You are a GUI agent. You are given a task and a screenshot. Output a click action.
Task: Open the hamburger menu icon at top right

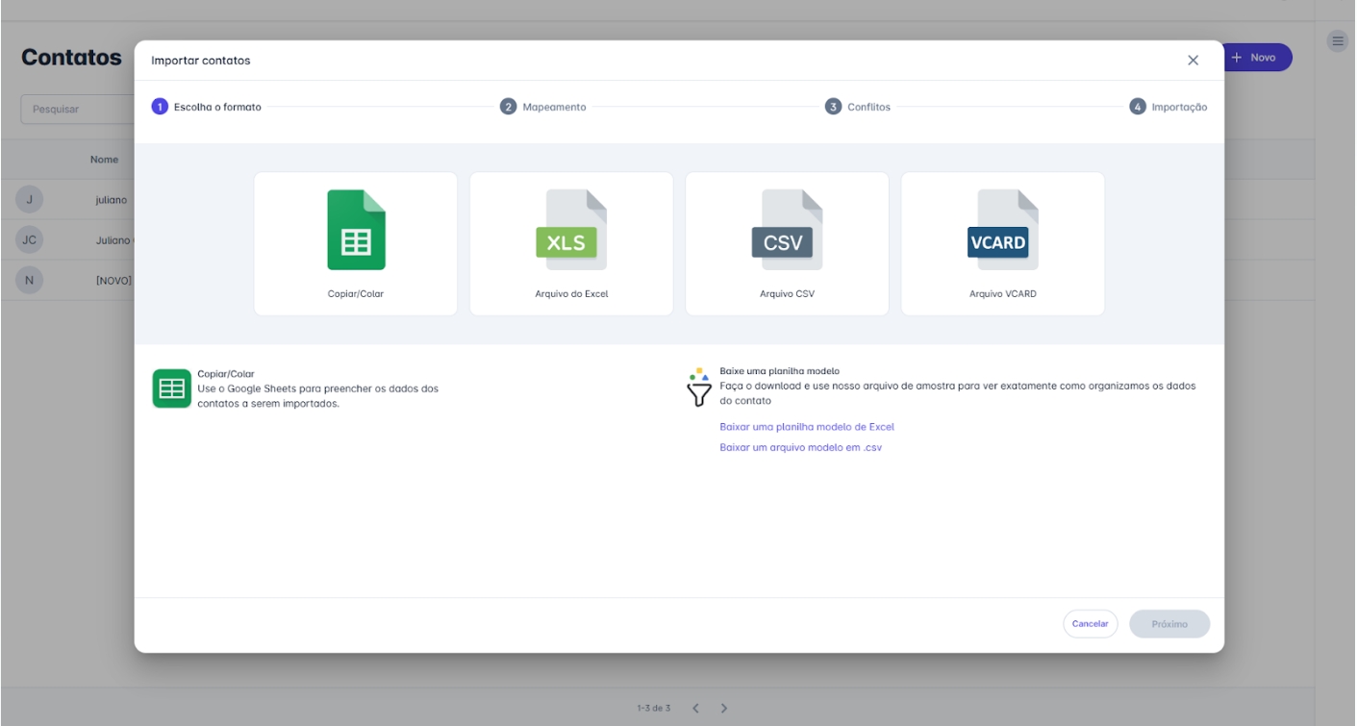(x=1338, y=41)
